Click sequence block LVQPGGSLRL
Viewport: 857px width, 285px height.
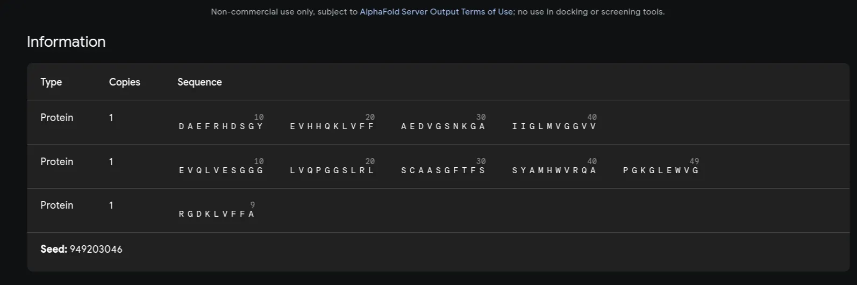tap(332, 170)
